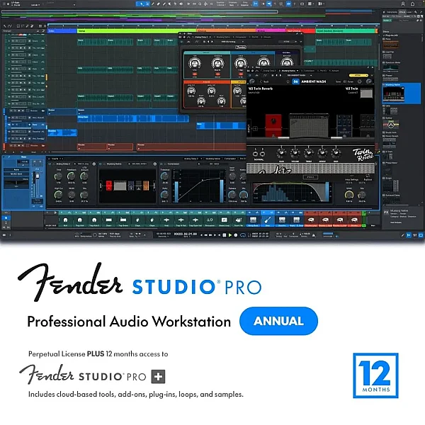Select Mustang Native thumbnail in effects browser
This screenshot has width=425, height=425.
pyautogui.click(x=393, y=94)
